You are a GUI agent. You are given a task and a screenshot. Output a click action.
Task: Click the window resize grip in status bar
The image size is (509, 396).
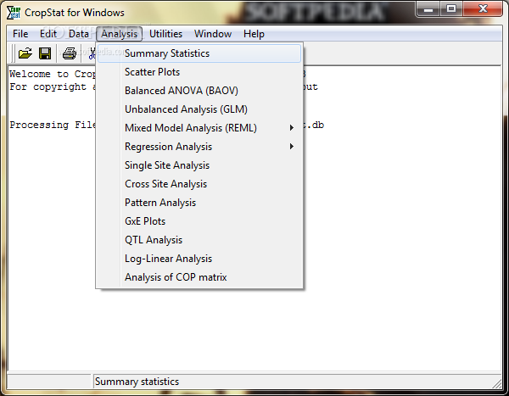[496, 383]
